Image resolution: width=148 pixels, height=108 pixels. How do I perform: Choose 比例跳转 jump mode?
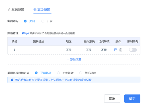(58, 73)
